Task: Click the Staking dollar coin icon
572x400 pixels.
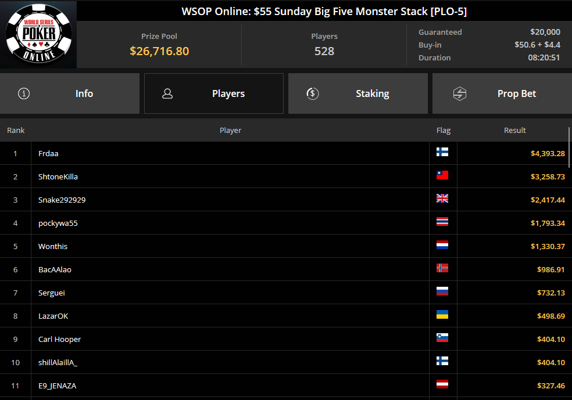Action: click(313, 93)
